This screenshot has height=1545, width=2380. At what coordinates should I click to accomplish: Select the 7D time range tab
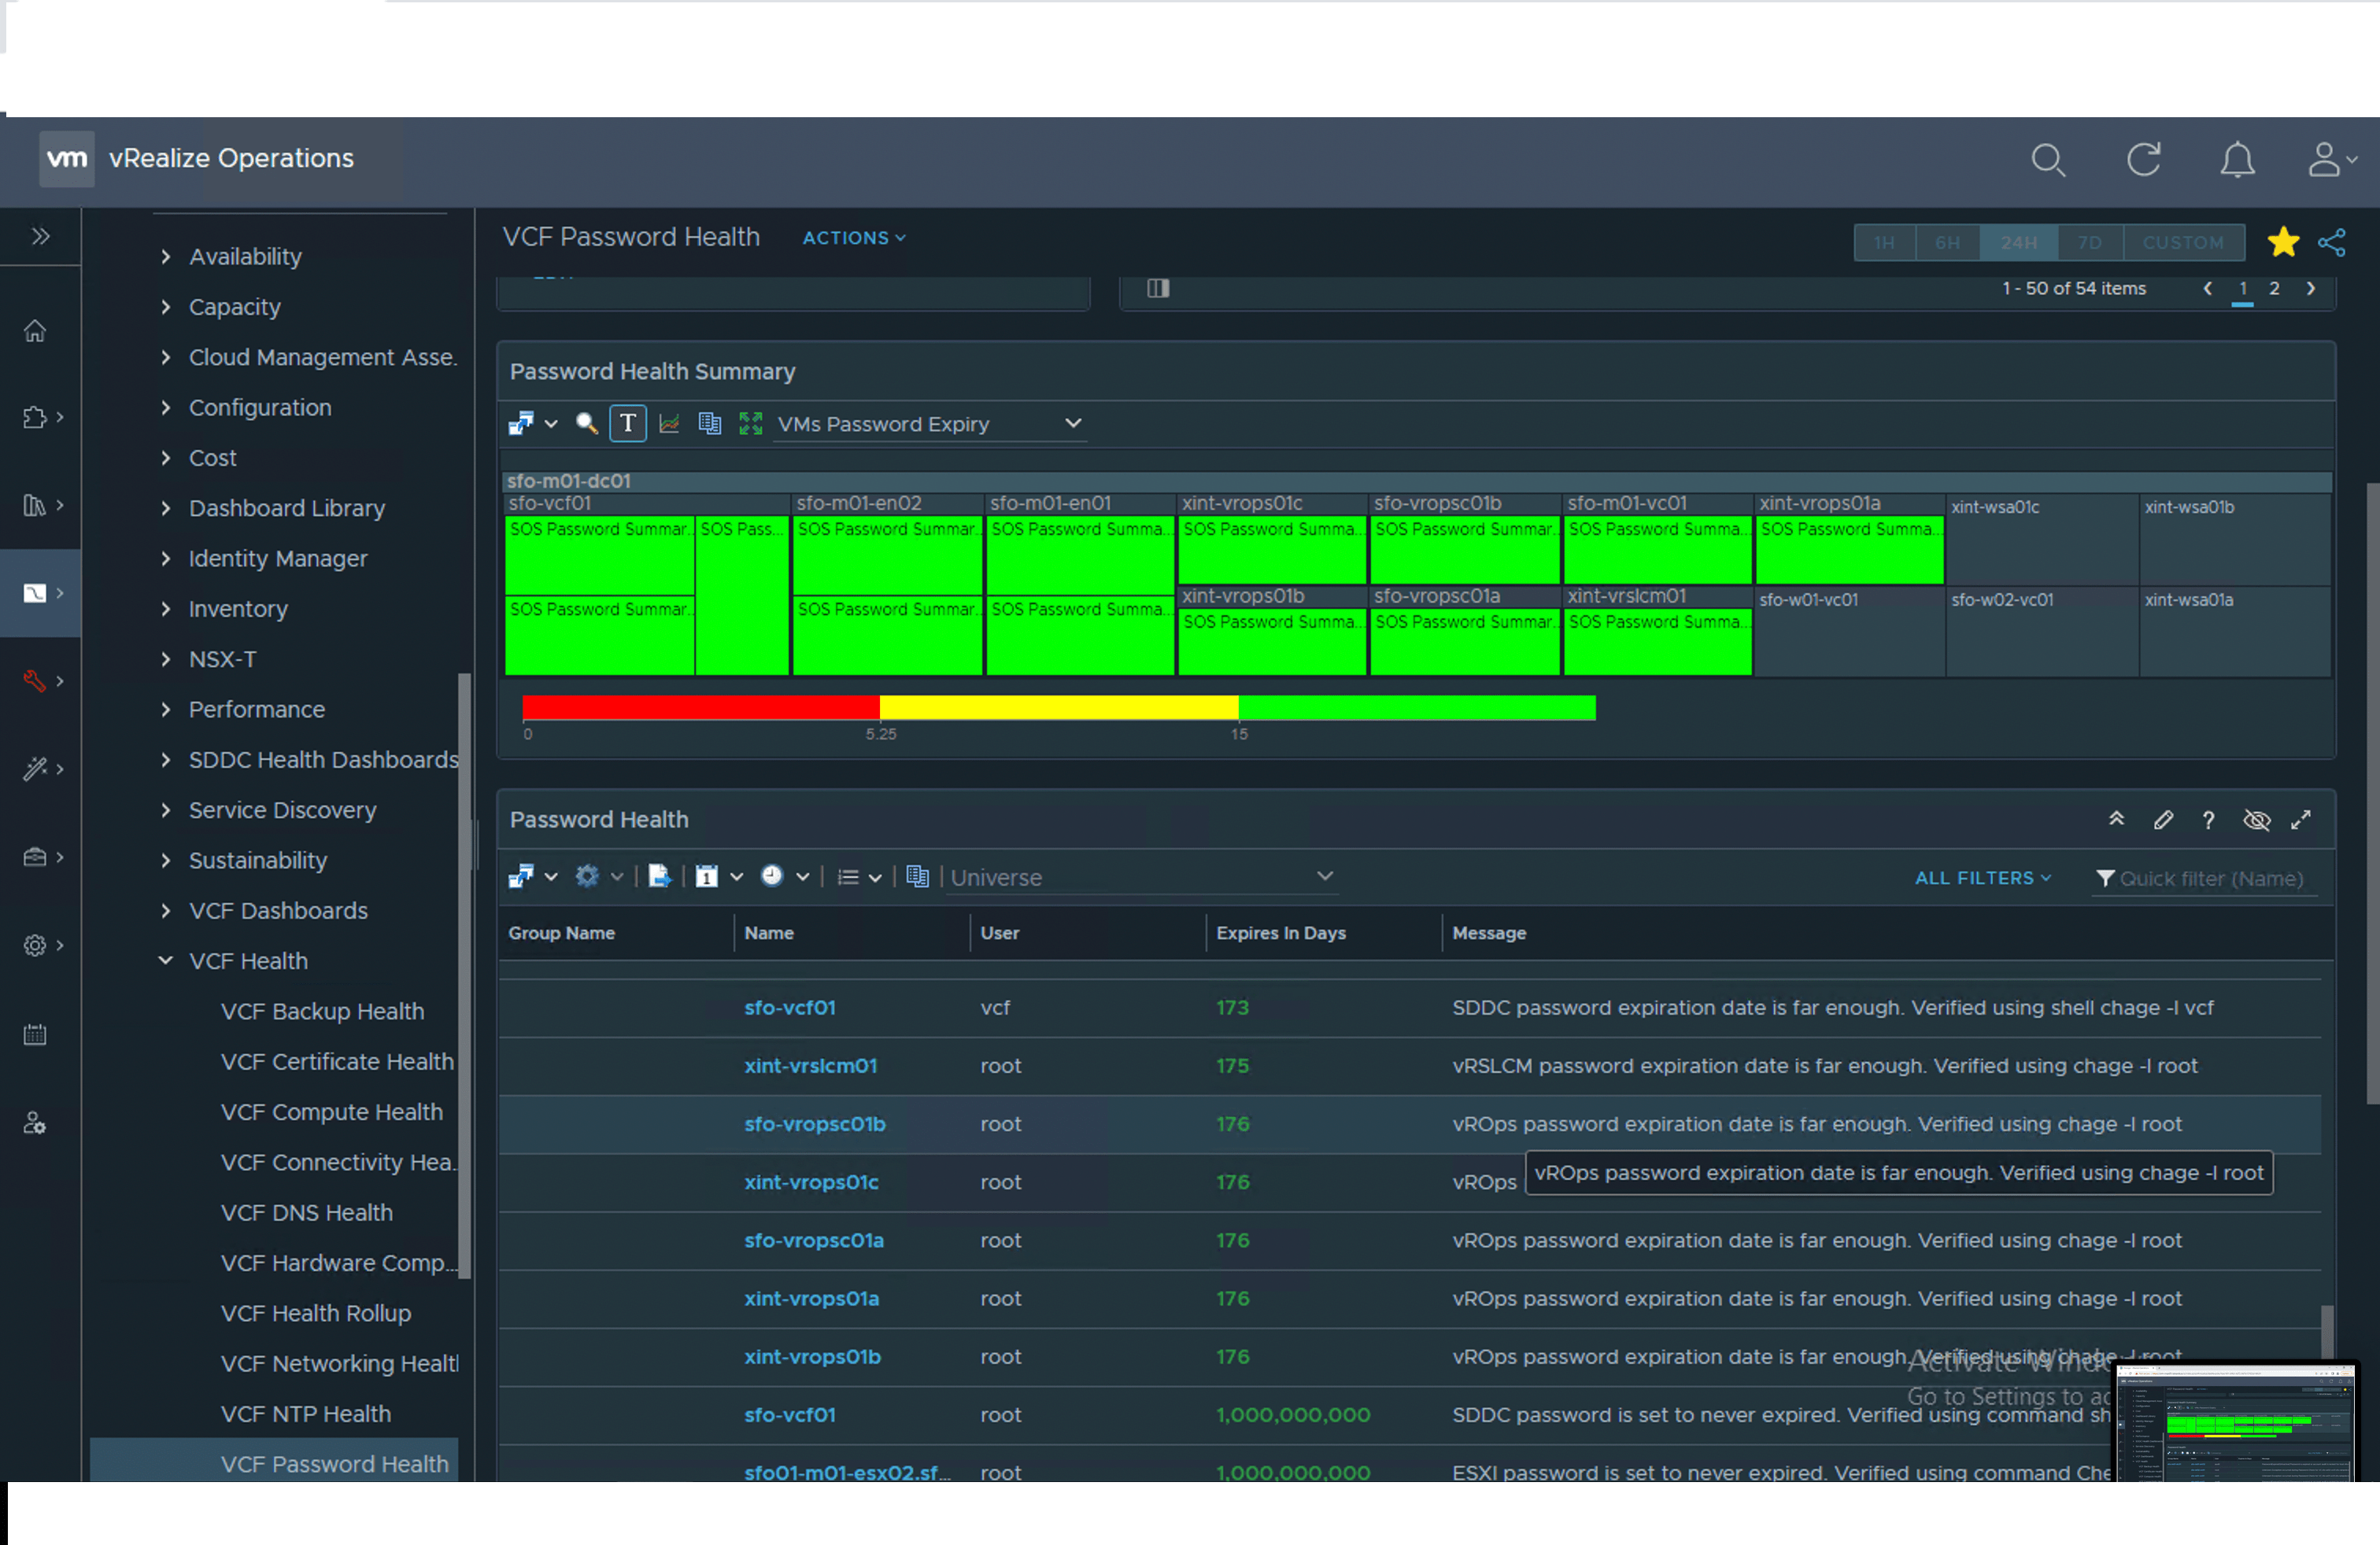pos(2089,243)
